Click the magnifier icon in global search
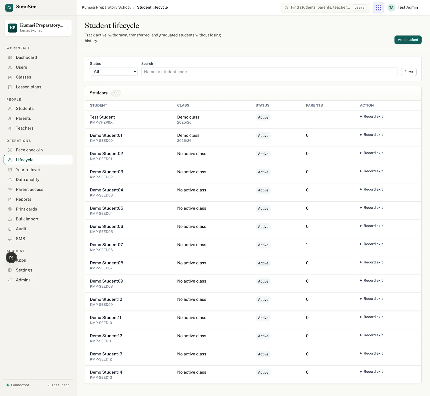 point(286,8)
